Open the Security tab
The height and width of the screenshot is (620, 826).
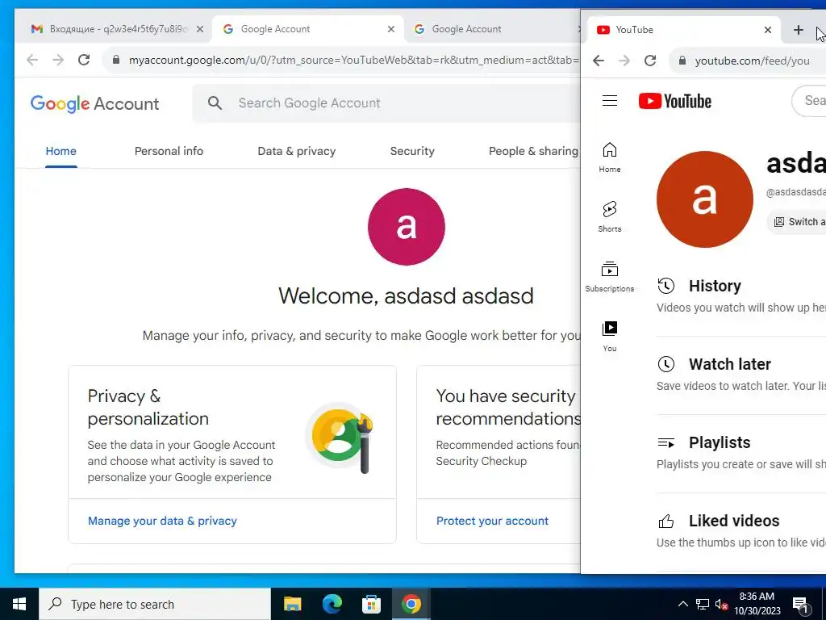(x=412, y=151)
